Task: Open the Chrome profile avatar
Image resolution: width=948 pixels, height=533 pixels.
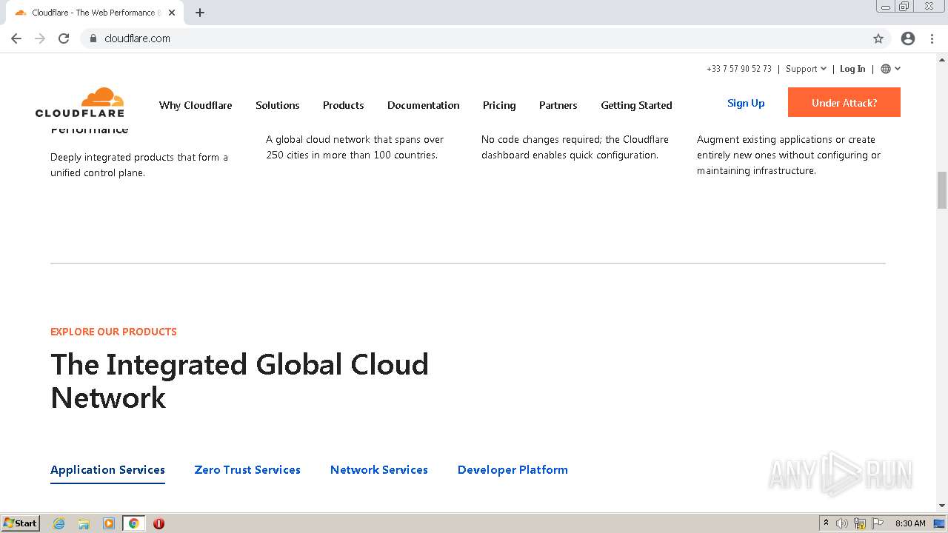Action: point(908,38)
